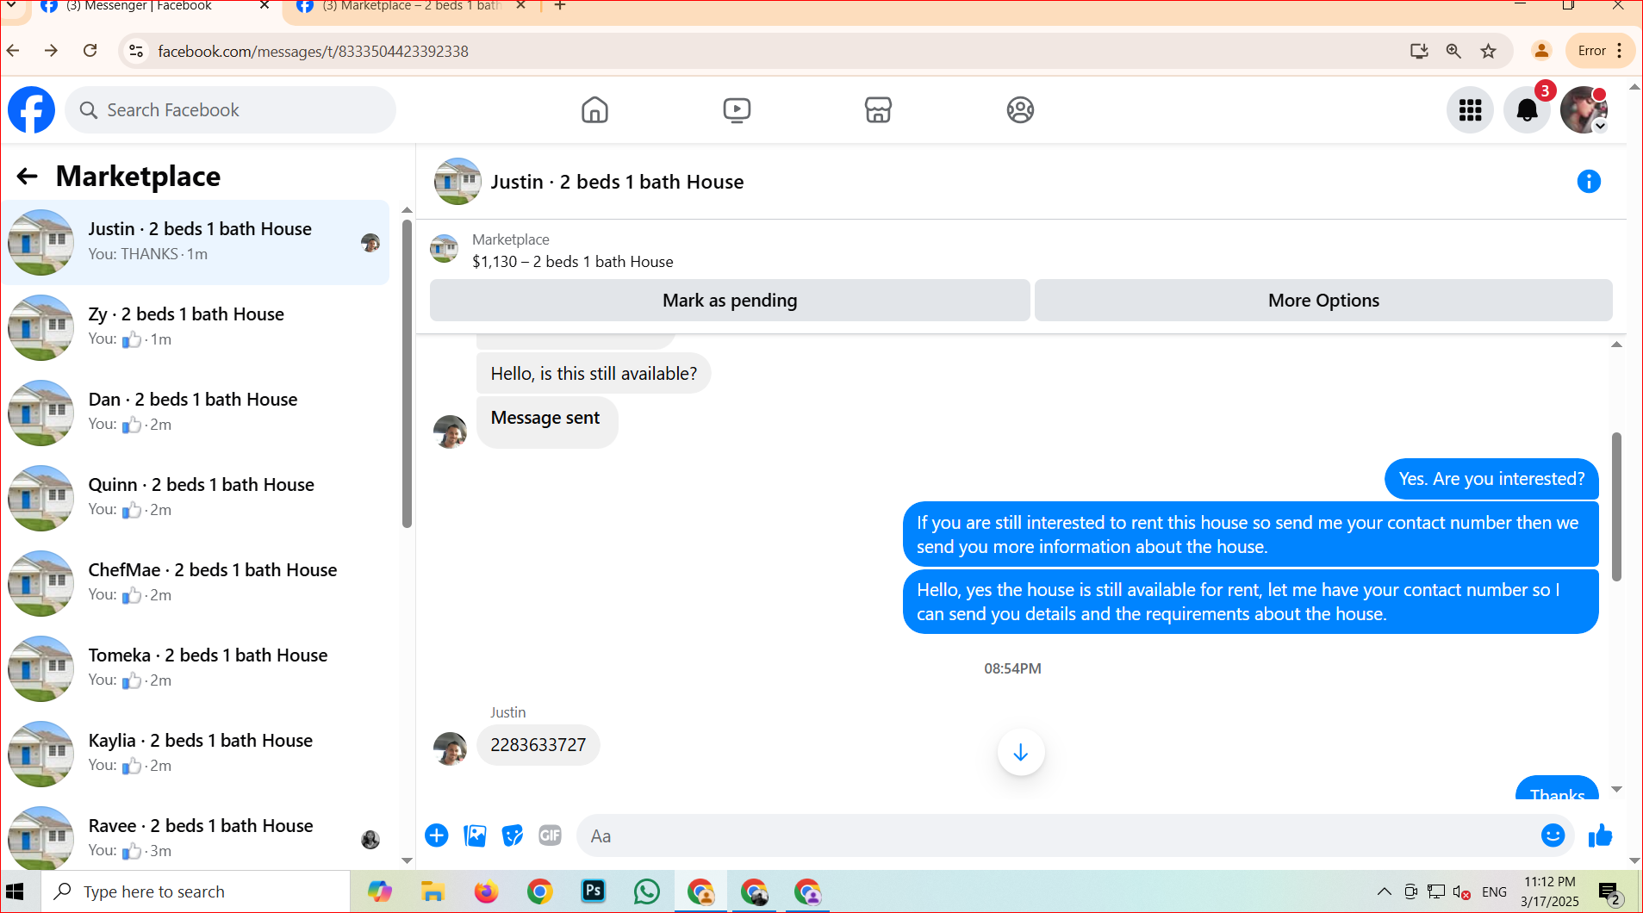Go to the Home feed icon

594,110
